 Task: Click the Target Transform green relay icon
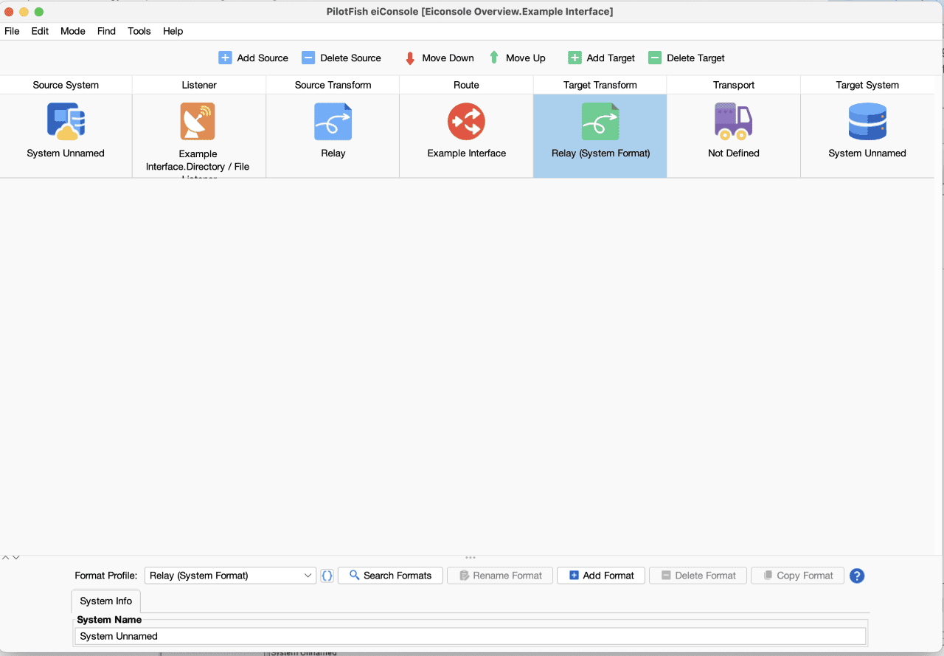point(600,121)
